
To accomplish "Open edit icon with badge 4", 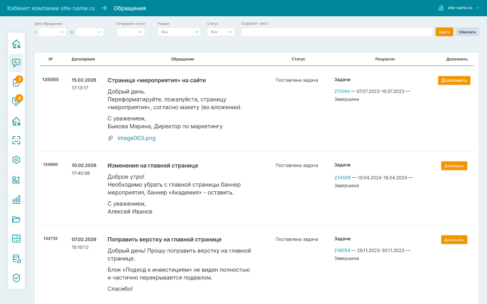I will (x=16, y=102).
